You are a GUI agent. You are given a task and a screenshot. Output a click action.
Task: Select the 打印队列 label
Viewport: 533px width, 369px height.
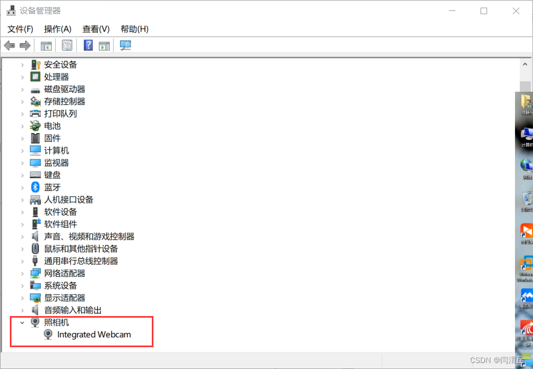coord(61,114)
